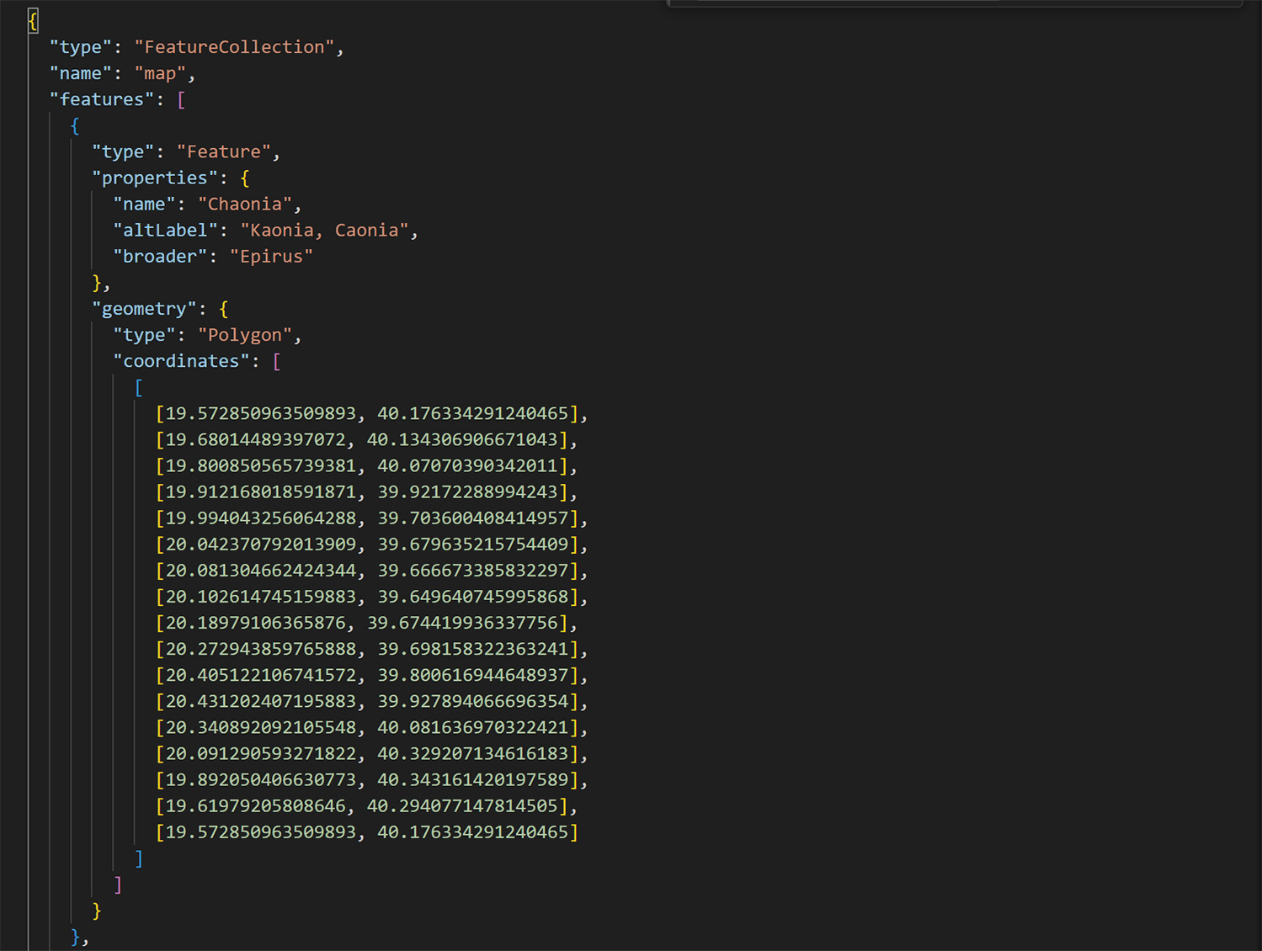The height and width of the screenshot is (951, 1262).
Task: Place cursor on the "coordinates" key
Action: coord(181,361)
